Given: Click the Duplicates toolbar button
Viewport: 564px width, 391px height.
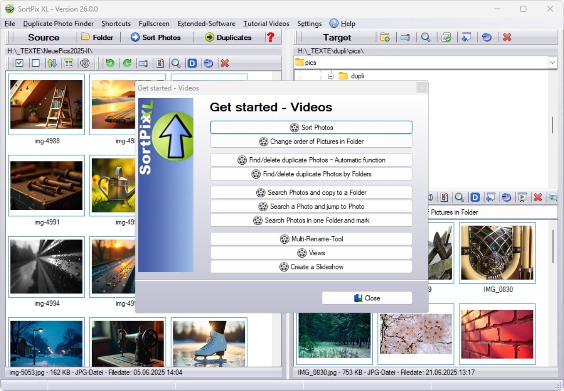Looking at the screenshot, I should [228, 37].
